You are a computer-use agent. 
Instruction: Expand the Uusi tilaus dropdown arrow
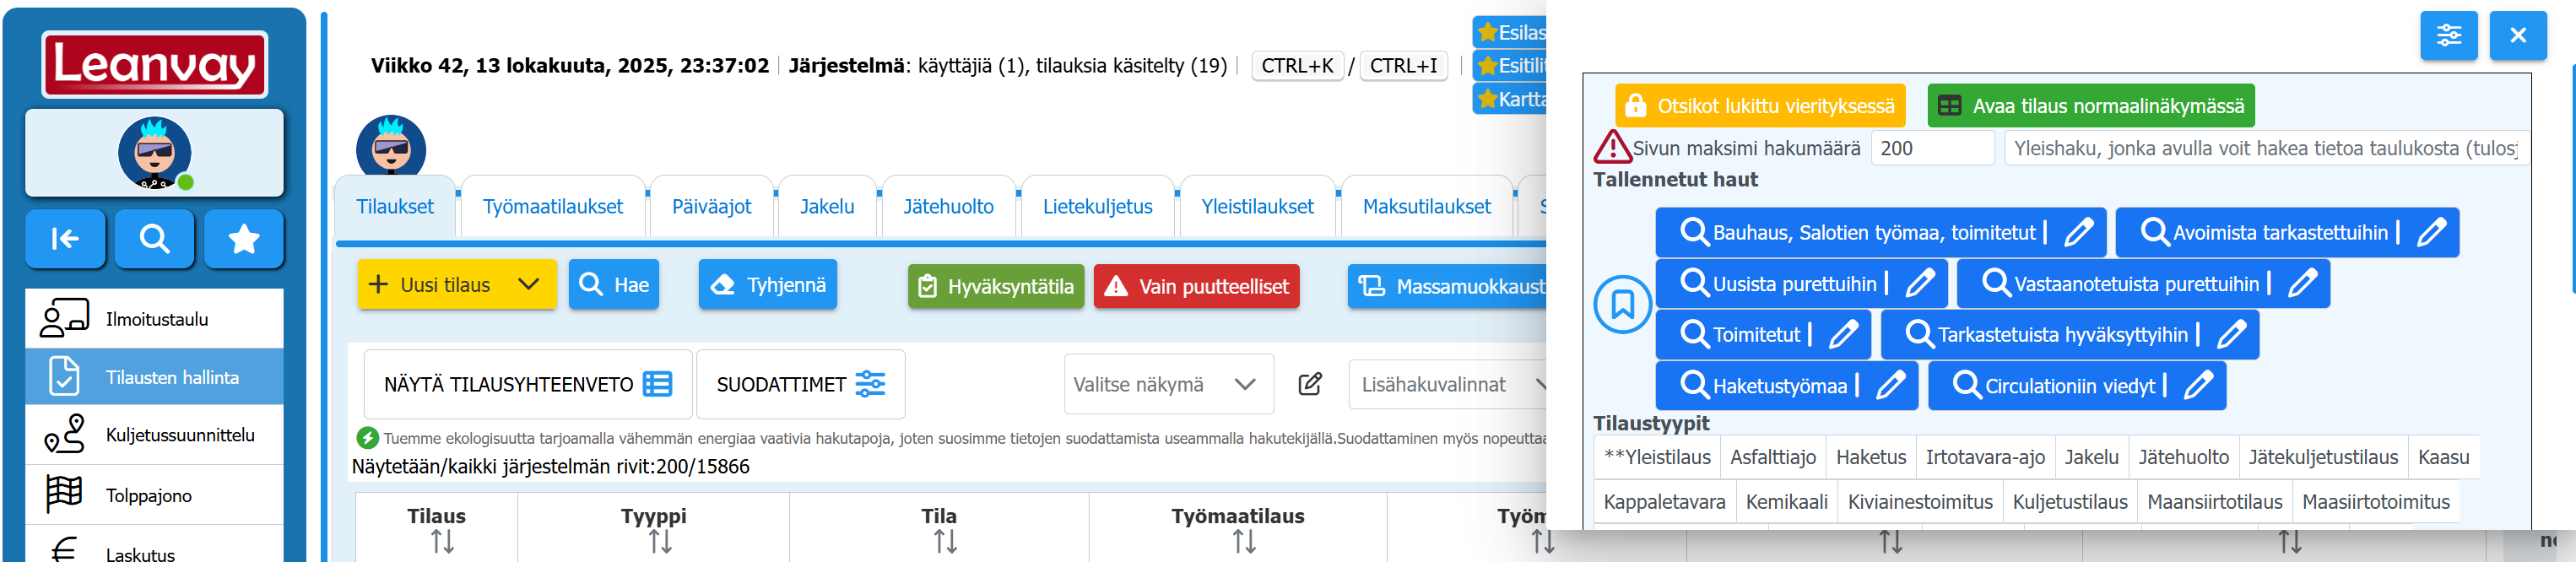[529, 285]
